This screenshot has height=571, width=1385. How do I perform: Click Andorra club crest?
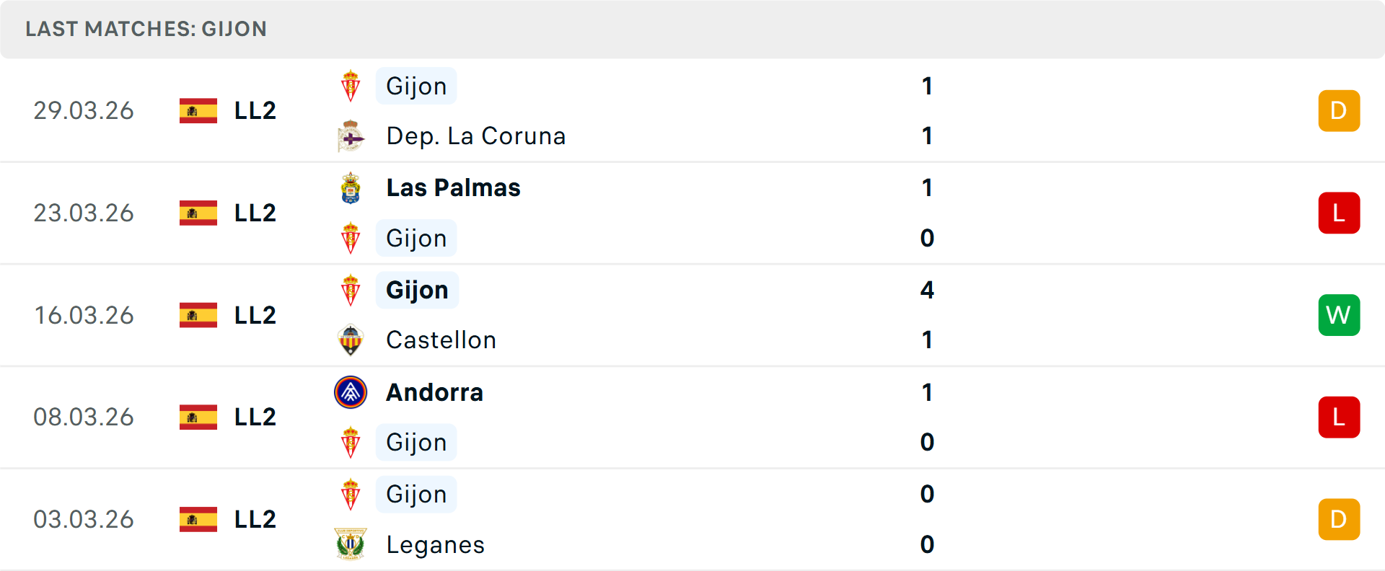[x=351, y=392]
